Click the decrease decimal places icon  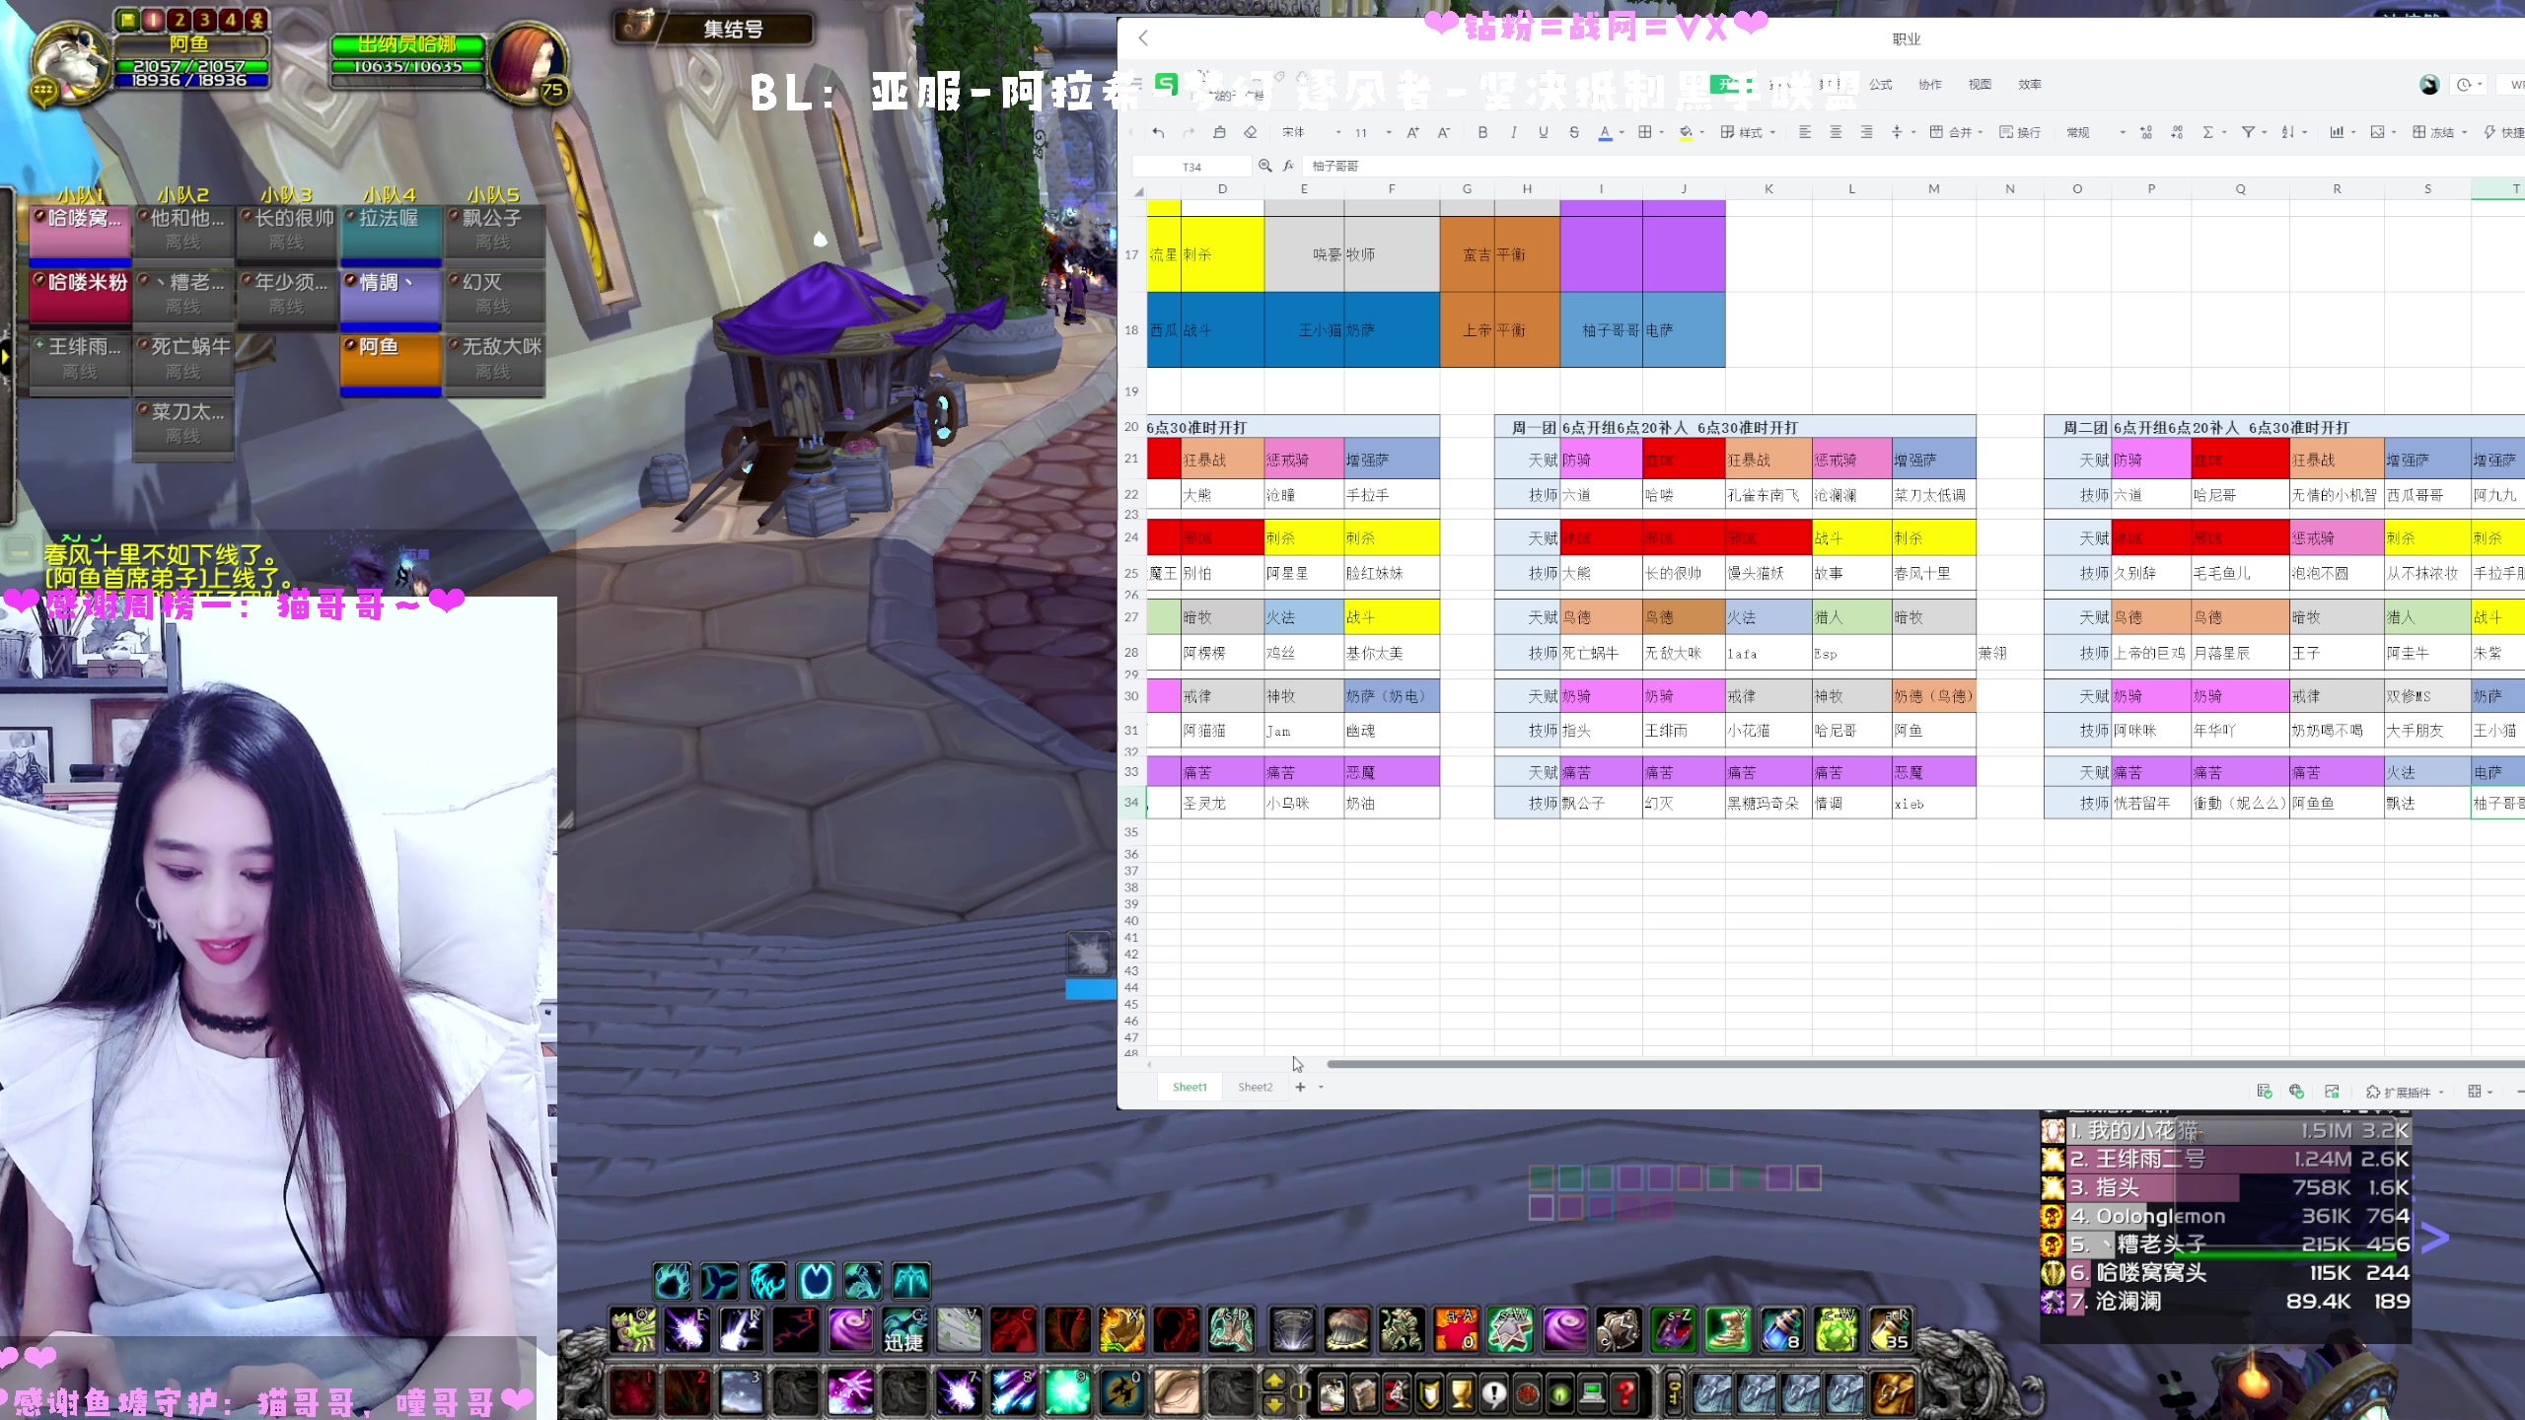(x=2177, y=132)
